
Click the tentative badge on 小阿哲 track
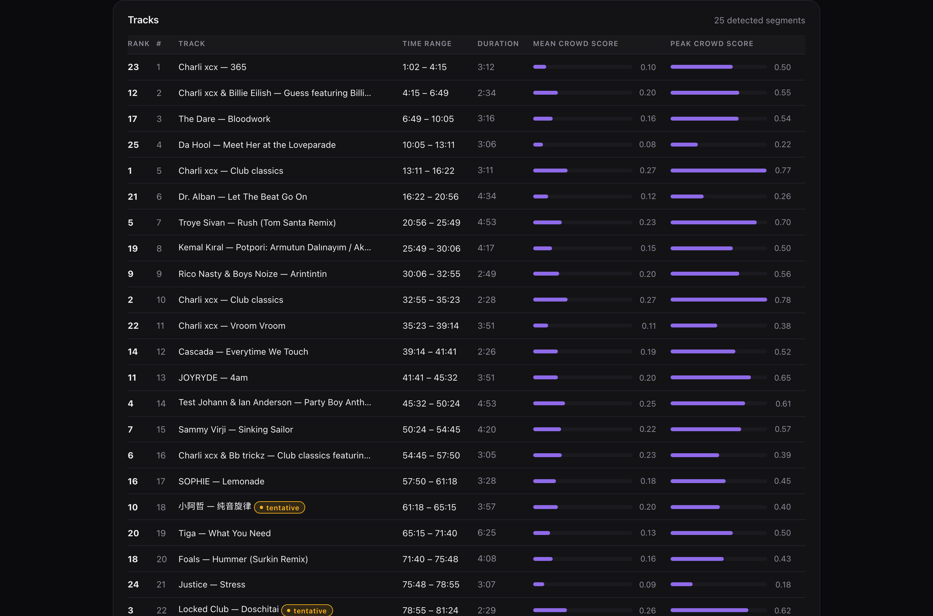(280, 508)
